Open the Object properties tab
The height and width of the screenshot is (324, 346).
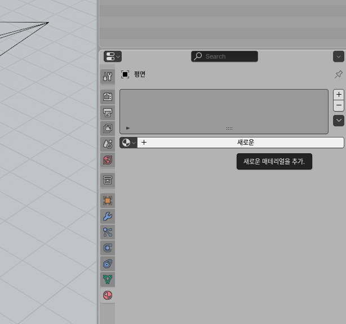(x=108, y=201)
